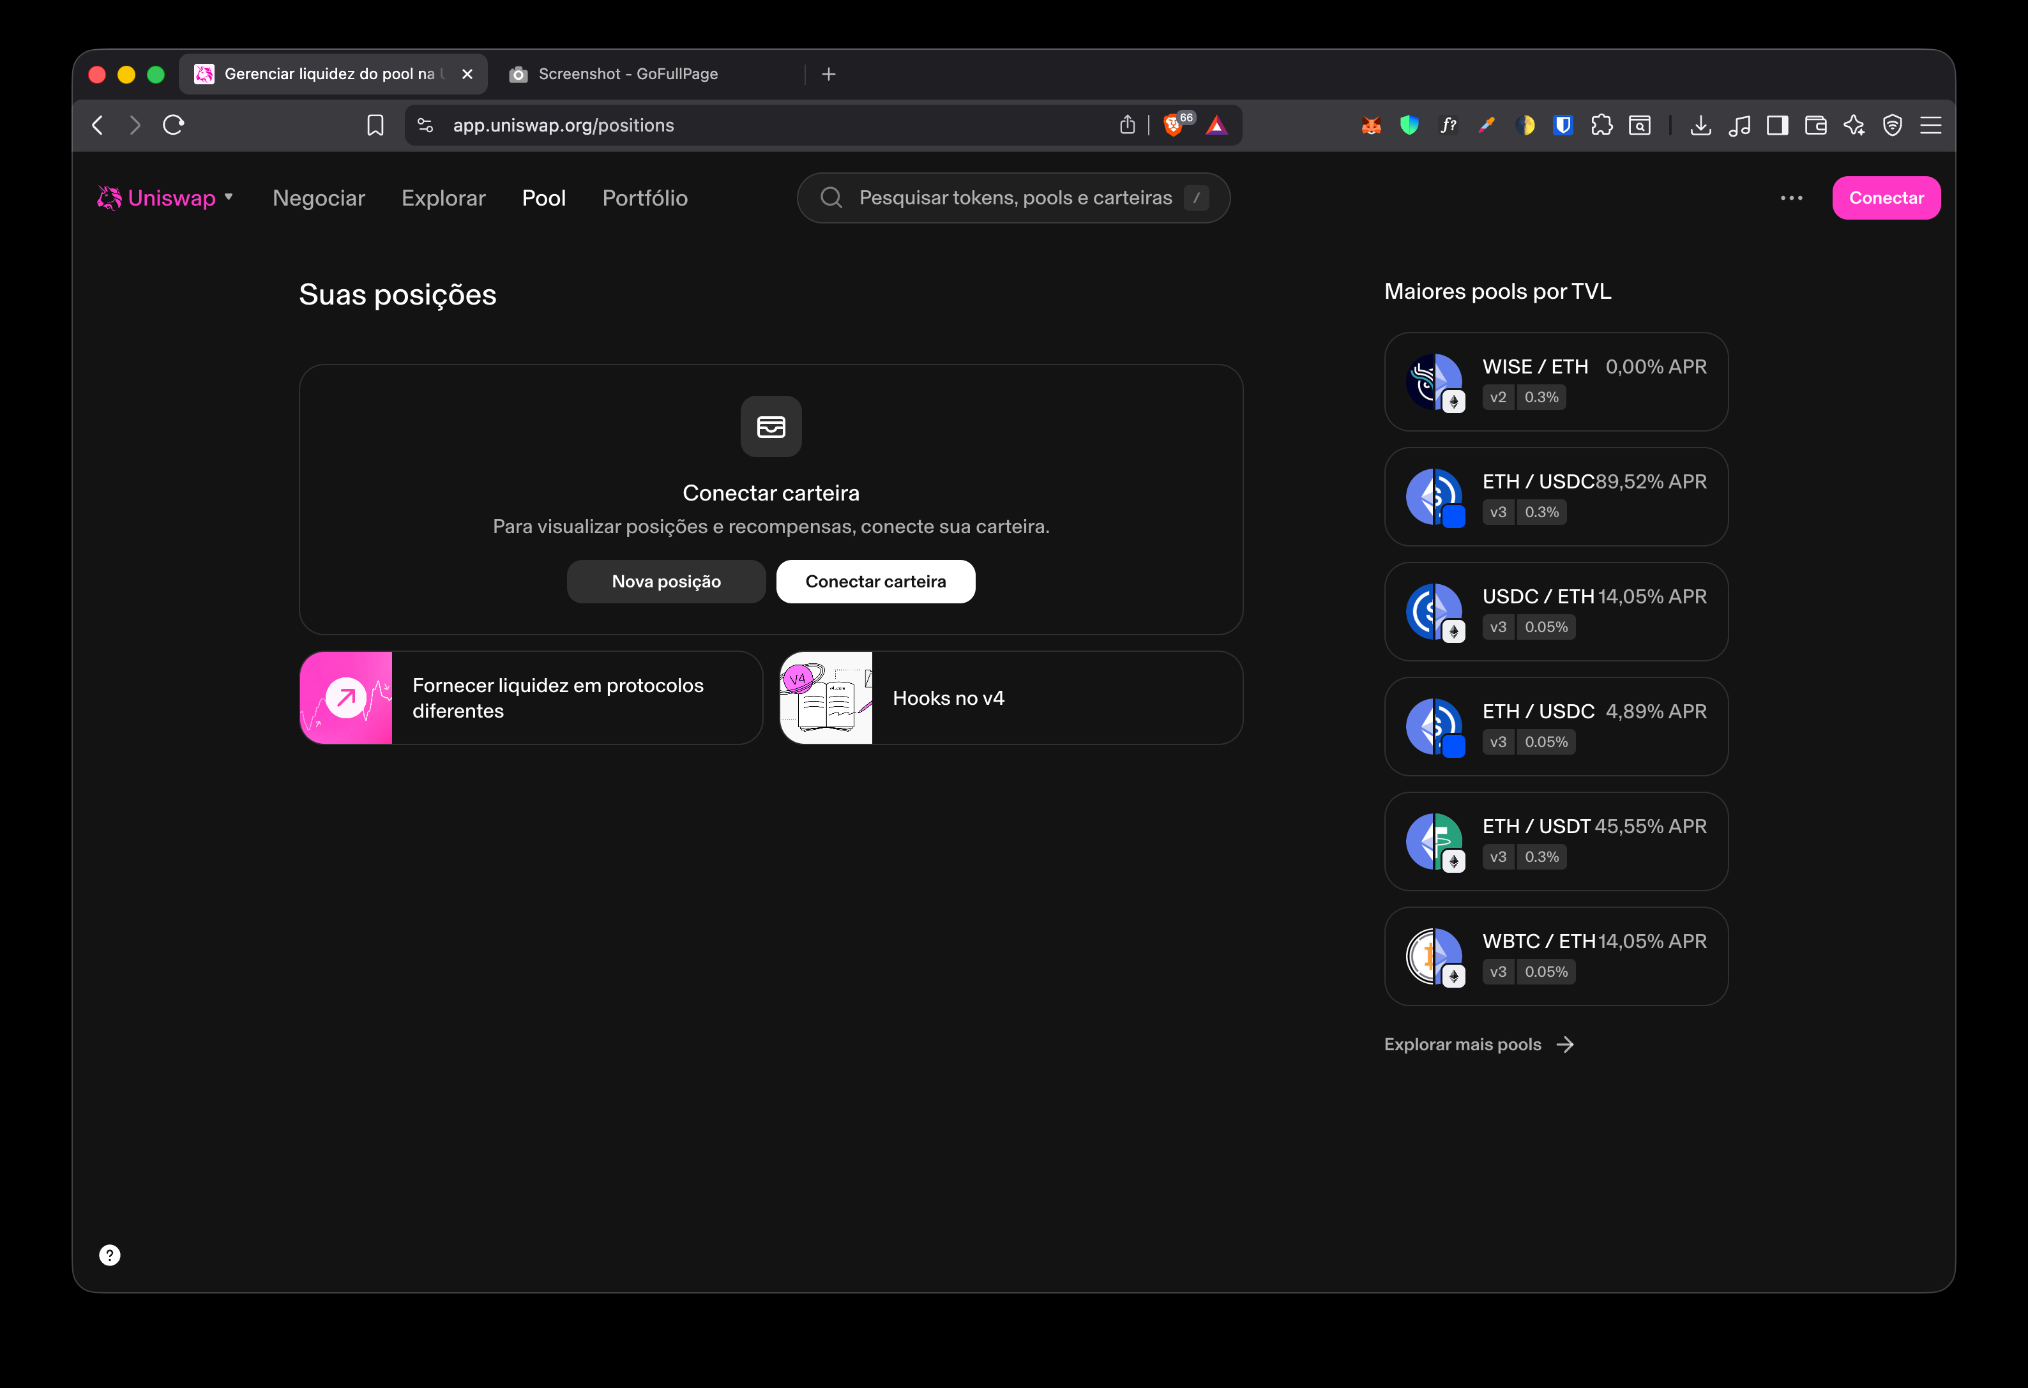Click the Uniswap unicorn logo
This screenshot has height=1388, width=2028.
click(x=109, y=198)
